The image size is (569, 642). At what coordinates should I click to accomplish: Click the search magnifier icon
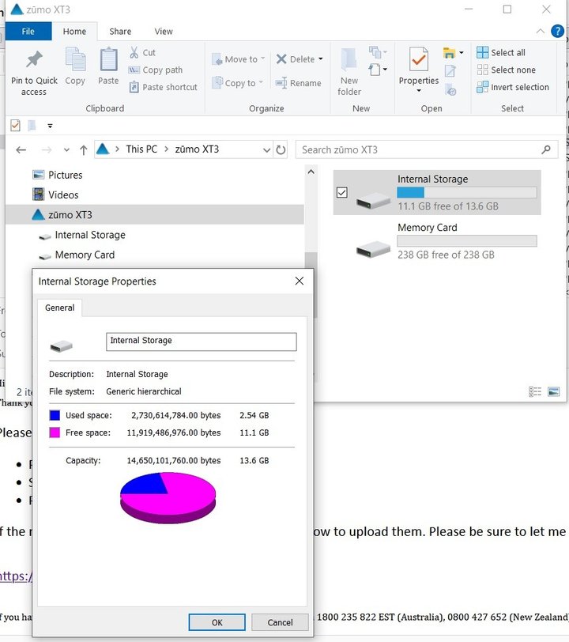coord(545,150)
